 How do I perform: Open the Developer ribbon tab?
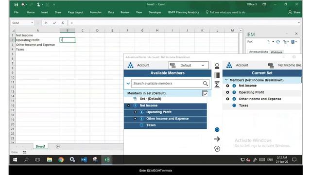(x=155, y=12)
